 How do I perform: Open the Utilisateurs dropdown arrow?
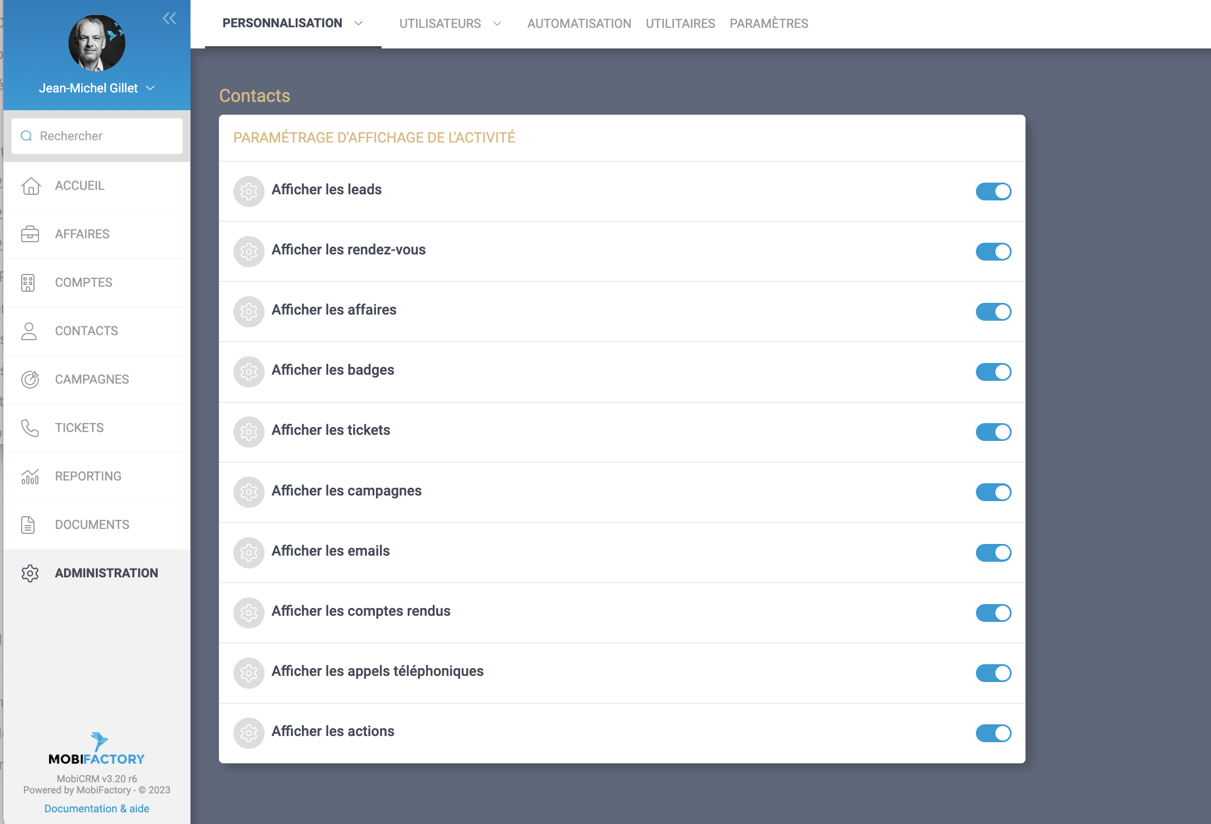click(x=497, y=23)
